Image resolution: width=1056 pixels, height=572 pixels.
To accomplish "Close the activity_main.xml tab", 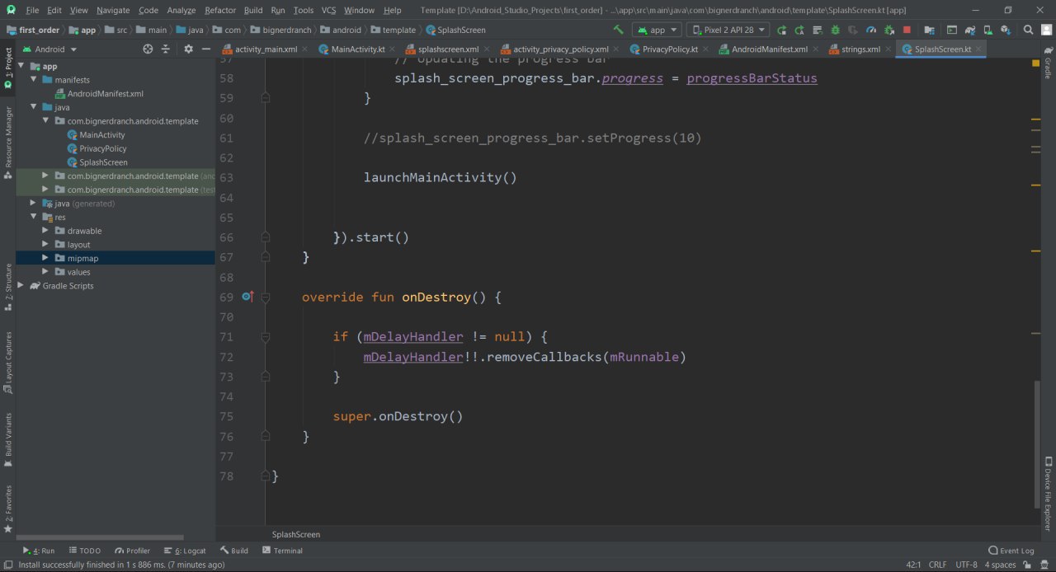I will point(305,49).
